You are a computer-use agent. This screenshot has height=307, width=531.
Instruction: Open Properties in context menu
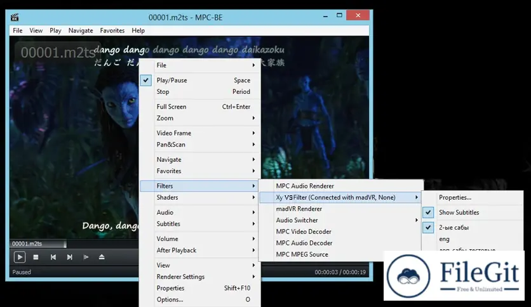point(200,288)
